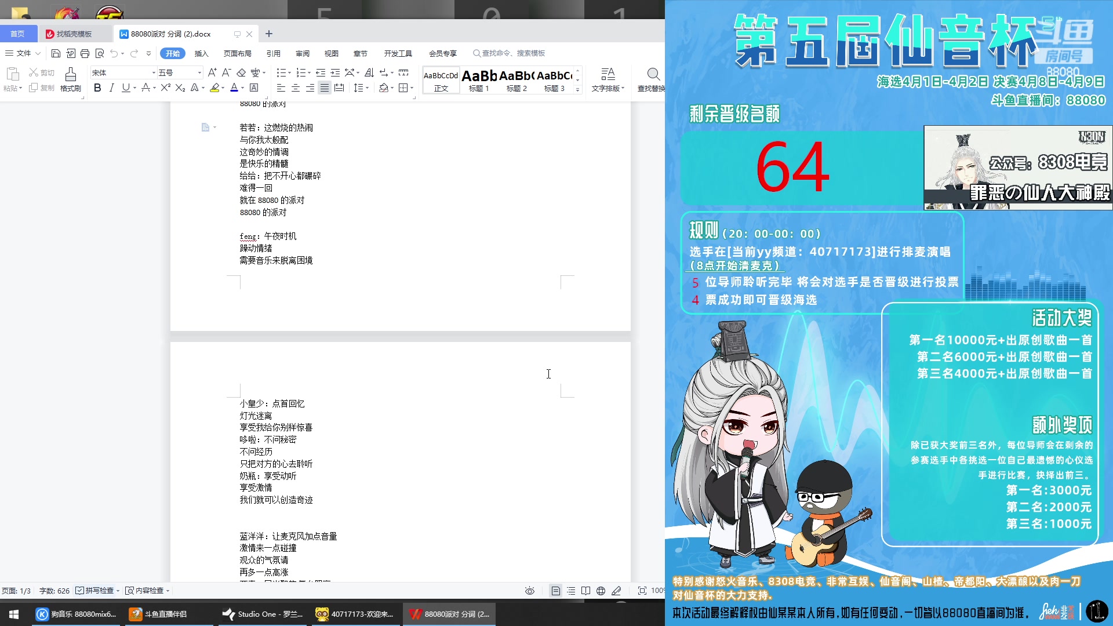
Task: Click the Find and Replace icon
Action: [653, 74]
